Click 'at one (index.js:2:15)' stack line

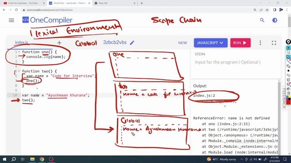[x=226, y=124]
